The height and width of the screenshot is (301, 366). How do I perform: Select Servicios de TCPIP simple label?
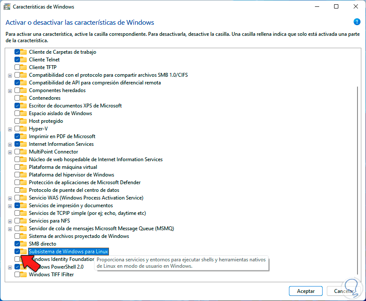click(87, 213)
